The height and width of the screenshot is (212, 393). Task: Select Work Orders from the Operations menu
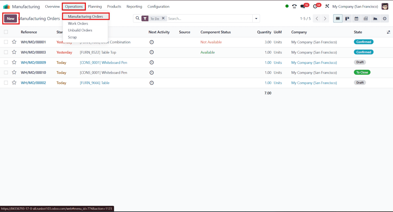78,23
